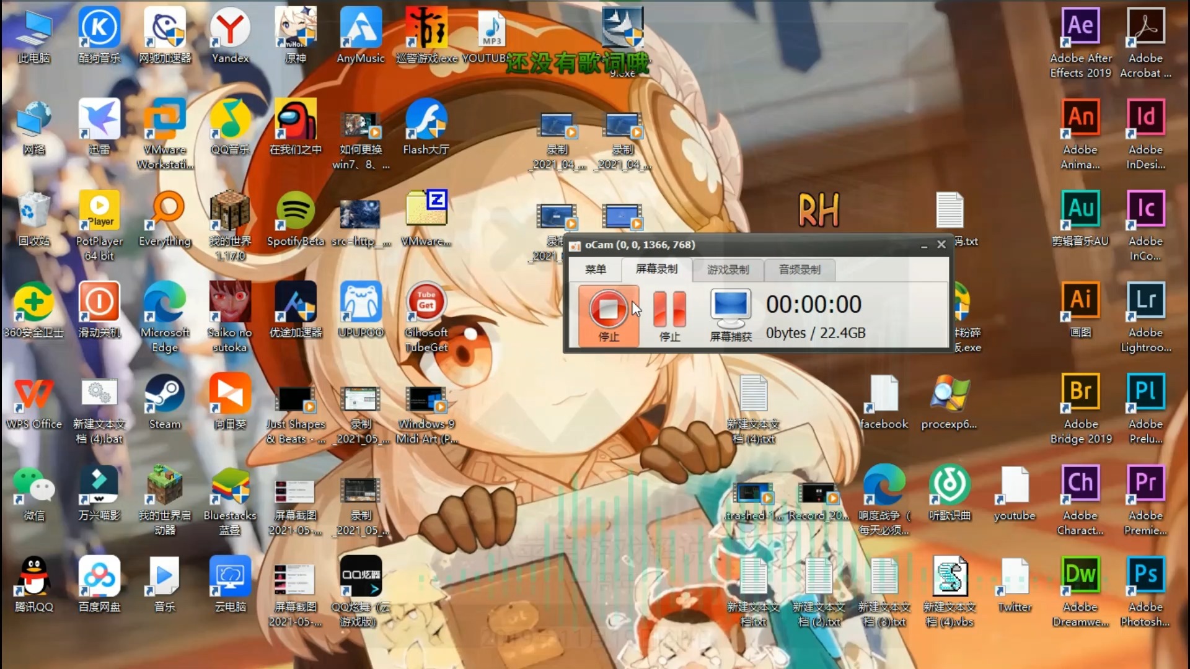This screenshot has width=1190, height=669.
Task: Select the 屏幕录制 tab in oCam
Action: point(656,269)
